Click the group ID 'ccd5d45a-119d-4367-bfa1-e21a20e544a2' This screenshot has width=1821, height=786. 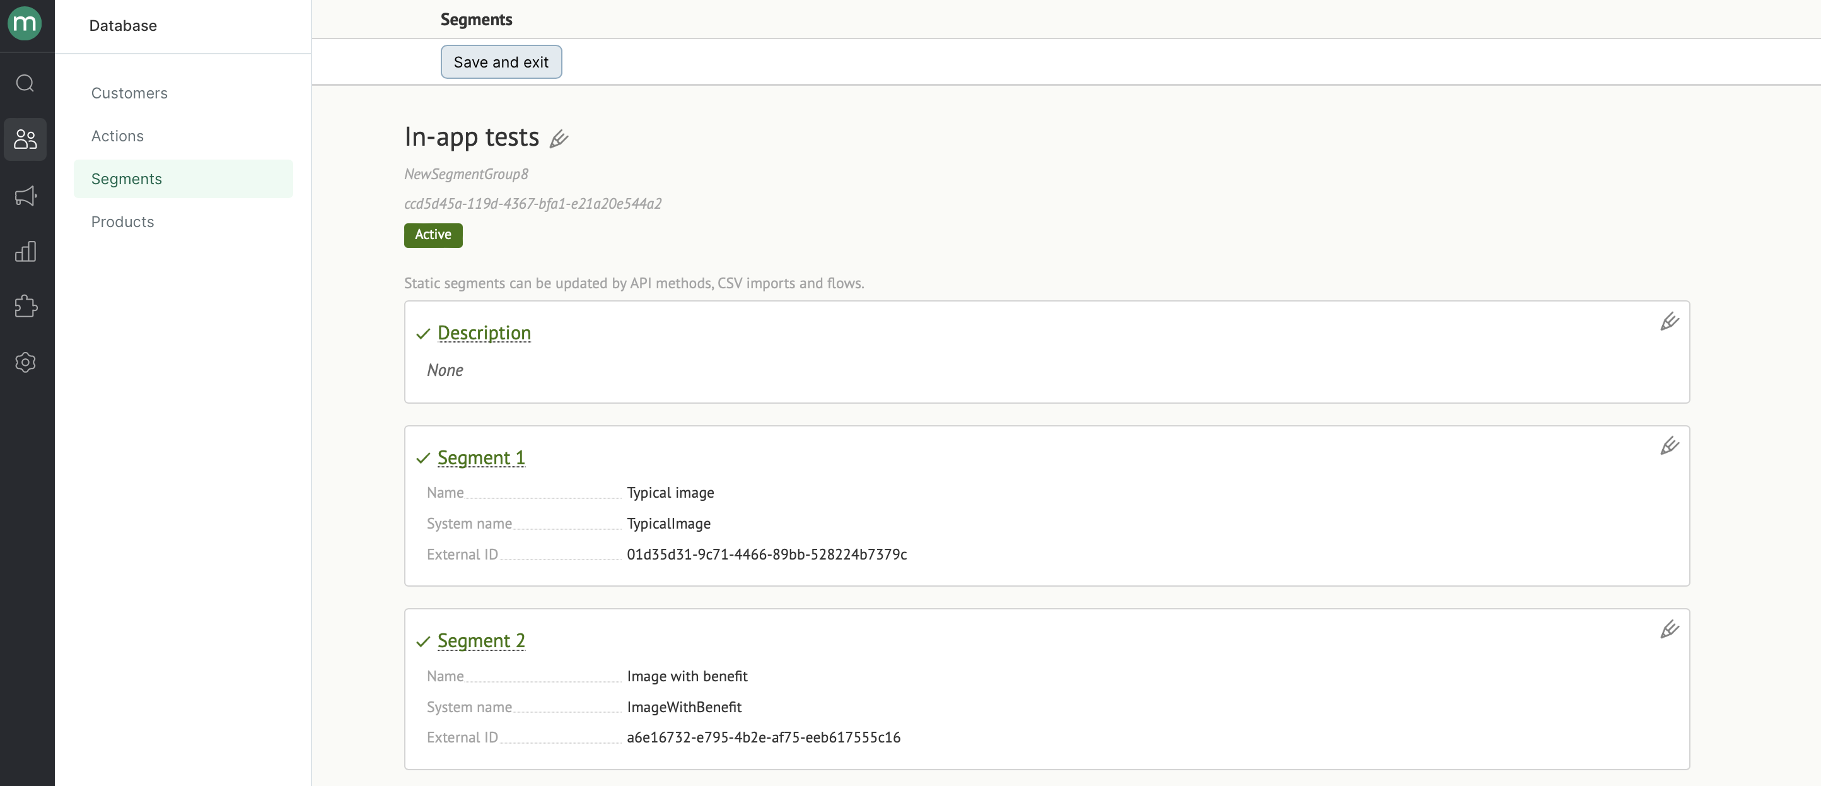(533, 204)
